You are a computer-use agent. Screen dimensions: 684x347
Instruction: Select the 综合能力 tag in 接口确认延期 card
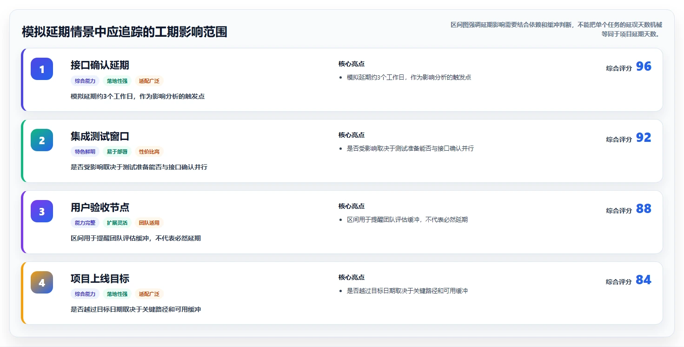85,81
